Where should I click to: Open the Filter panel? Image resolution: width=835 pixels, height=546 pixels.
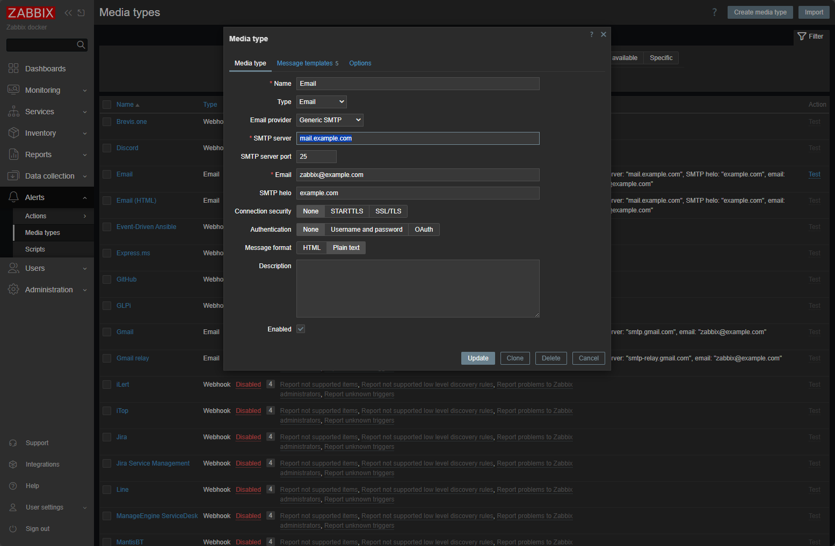pos(810,36)
